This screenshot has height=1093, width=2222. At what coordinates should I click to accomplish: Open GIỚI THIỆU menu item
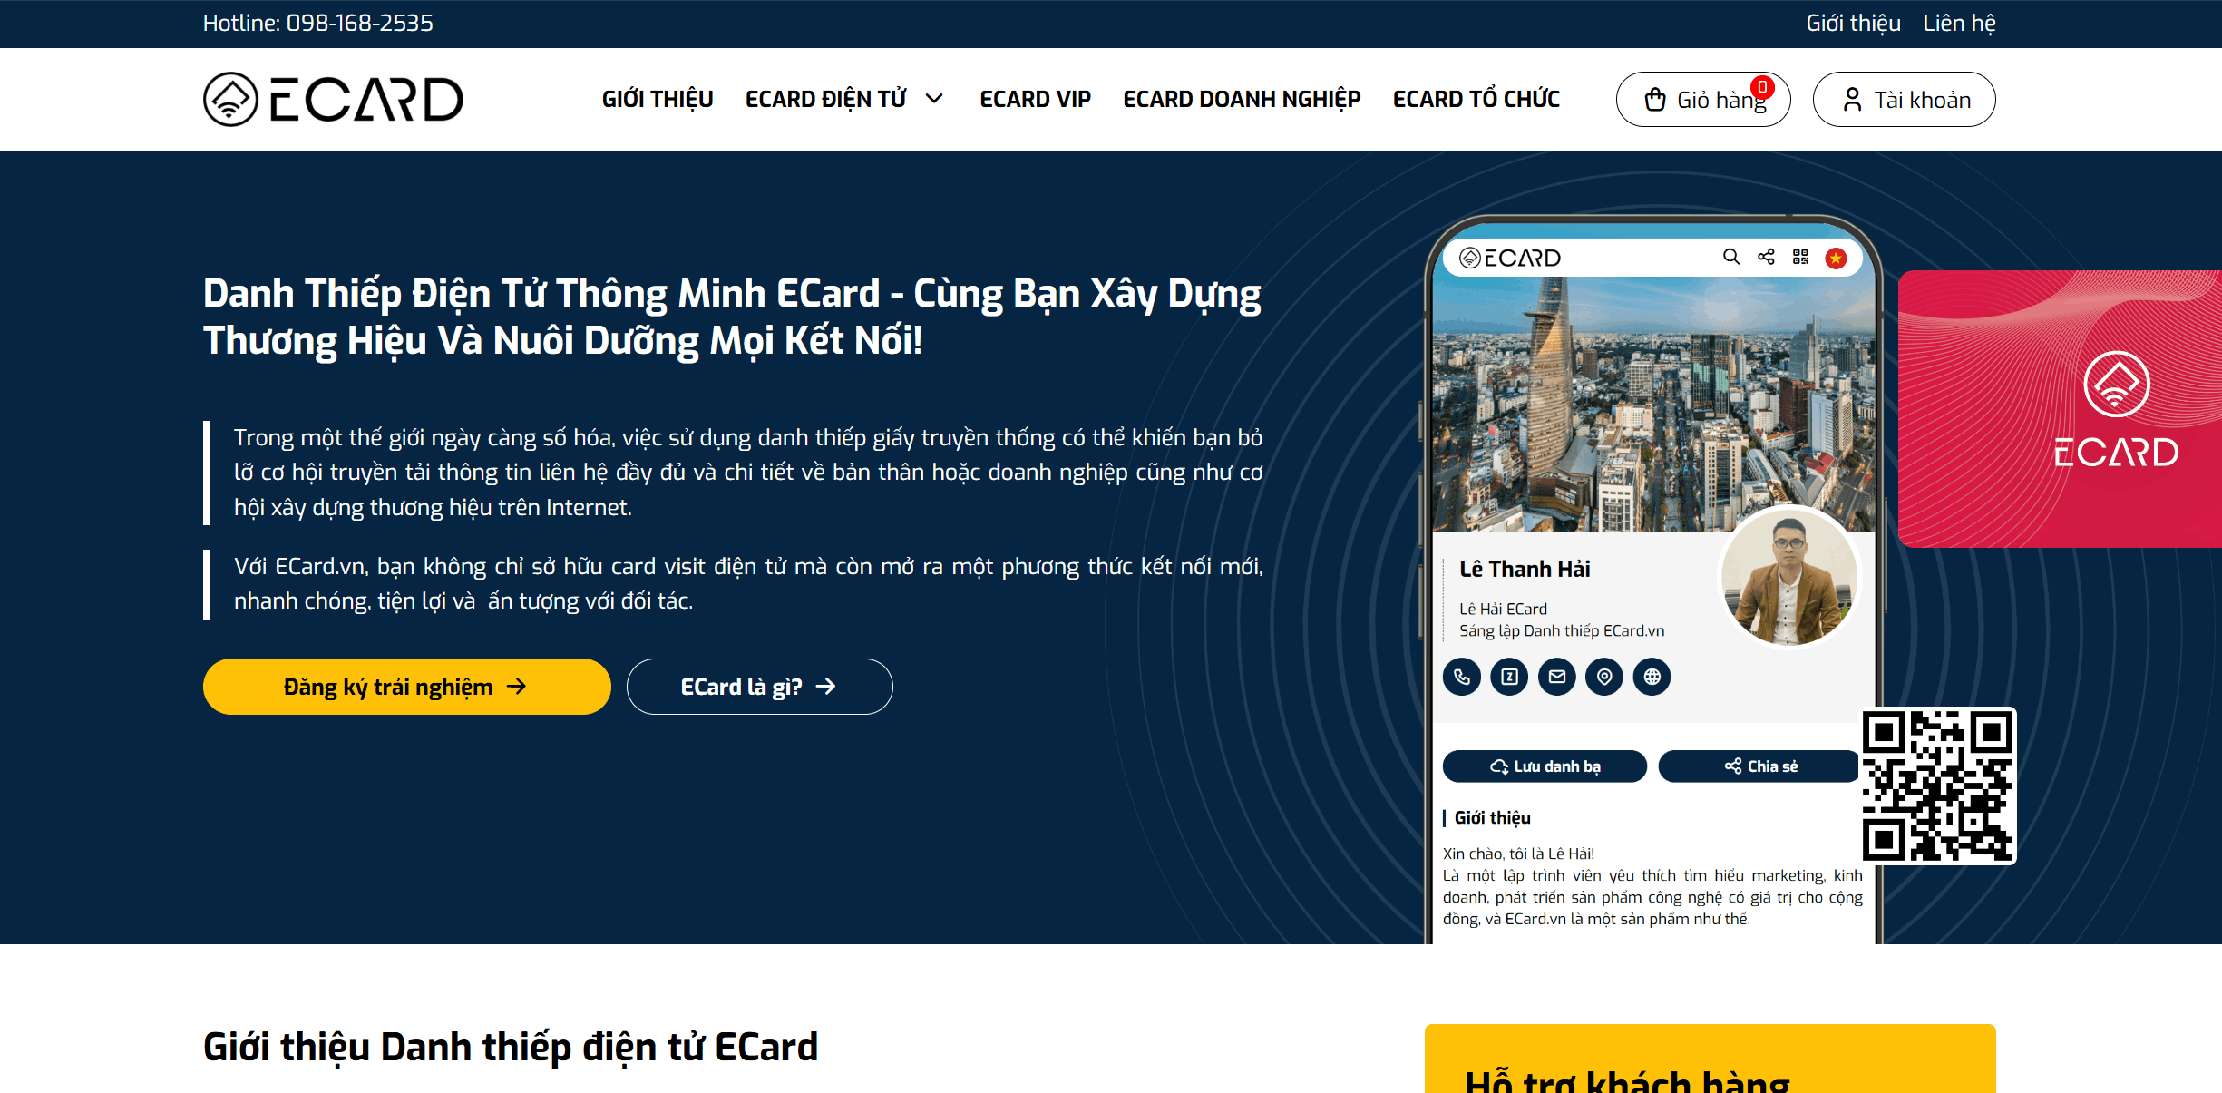(658, 99)
